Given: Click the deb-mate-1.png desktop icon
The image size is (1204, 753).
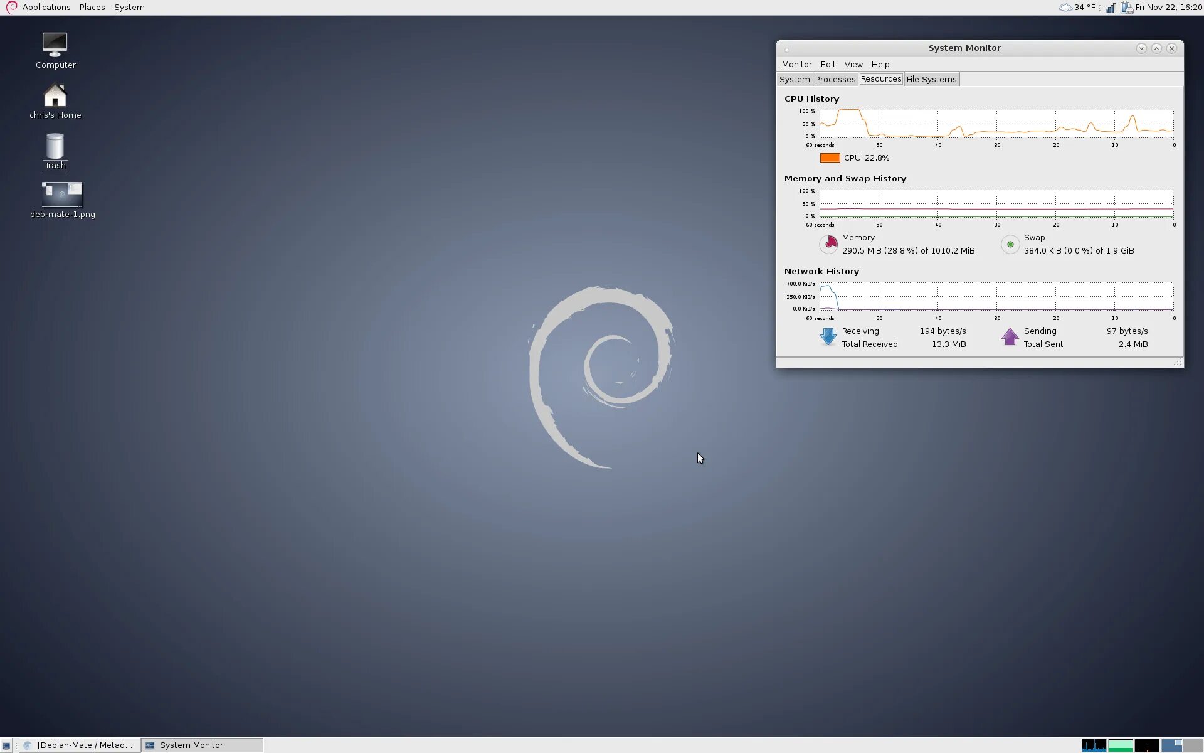Looking at the screenshot, I should 61,193.
